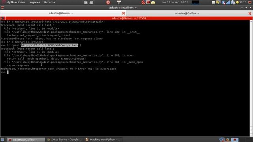This screenshot has height=142, width=253.
Task: Click the HTTP Error 401 No Autorizado line
Action: (58, 69)
